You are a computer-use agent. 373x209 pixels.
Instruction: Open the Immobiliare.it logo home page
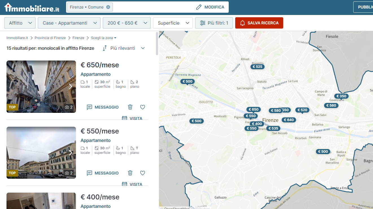[x=32, y=8]
